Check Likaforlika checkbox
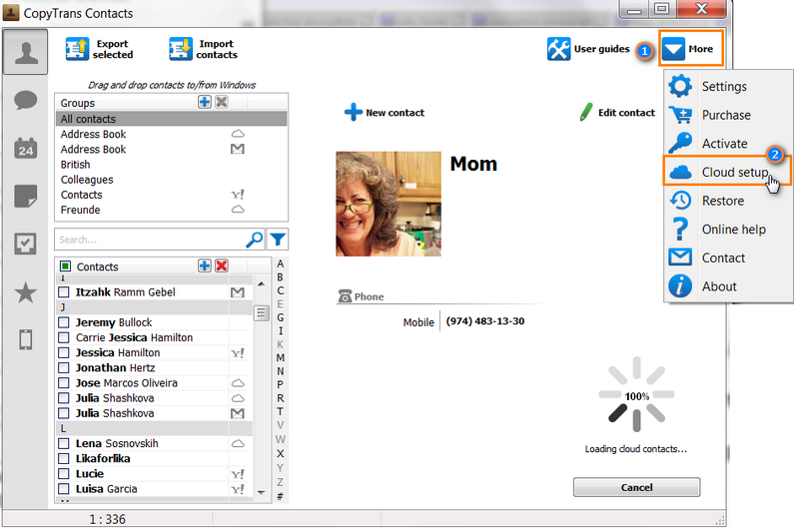 pos(64,459)
